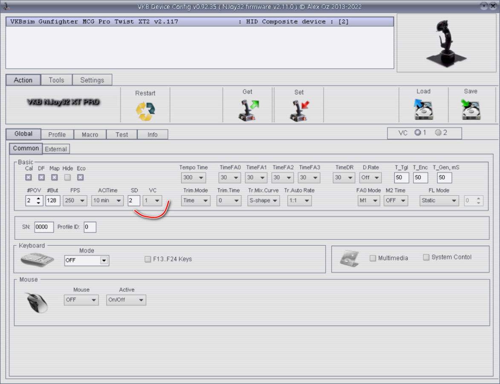
Task: Open the Macro tab
Action: coord(90,135)
